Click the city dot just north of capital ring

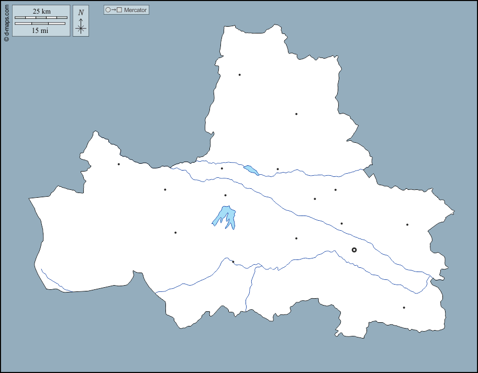342,223
